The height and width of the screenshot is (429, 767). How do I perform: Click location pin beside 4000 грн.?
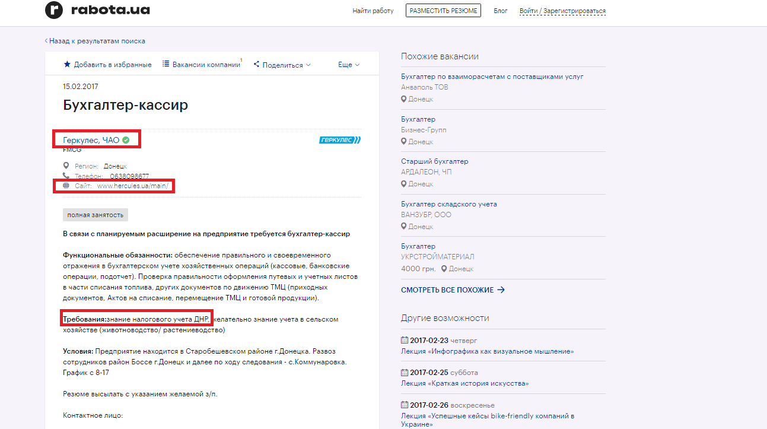[x=444, y=269]
